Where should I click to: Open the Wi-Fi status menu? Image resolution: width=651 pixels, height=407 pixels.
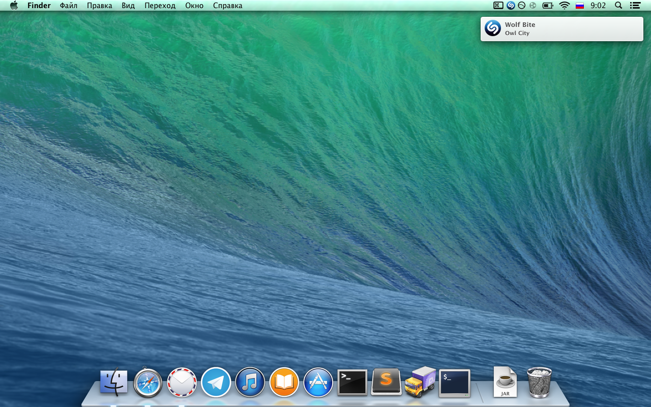pyautogui.click(x=564, y=6)
